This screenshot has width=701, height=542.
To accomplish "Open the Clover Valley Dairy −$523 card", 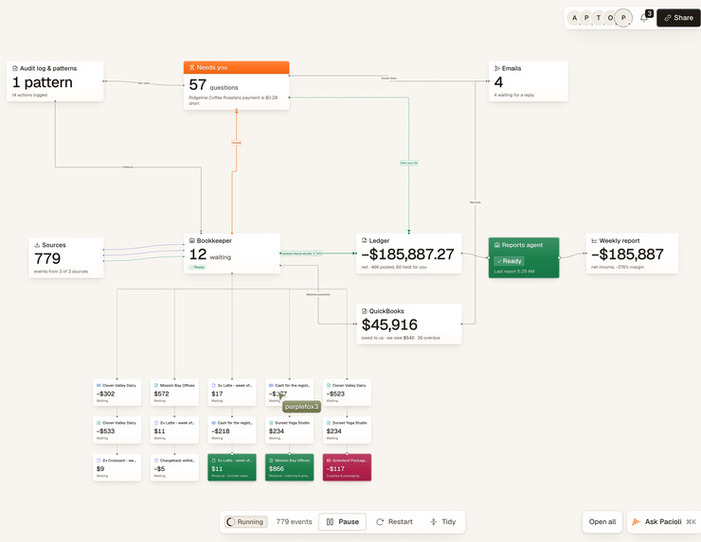I will [347, 393].
